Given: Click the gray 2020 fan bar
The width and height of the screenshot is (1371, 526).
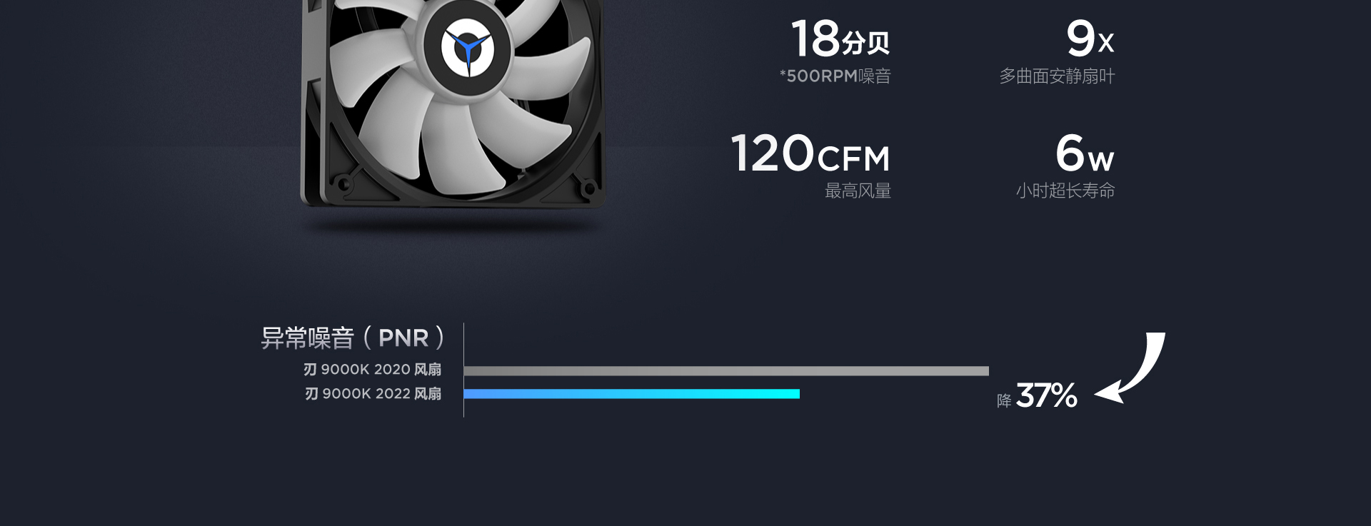Looking at the screenshot, I should click(x=726, y=371).
